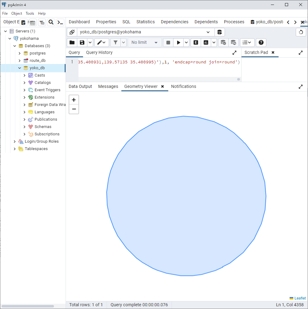Expand the Schemas tree node

(x=25, y=127)
